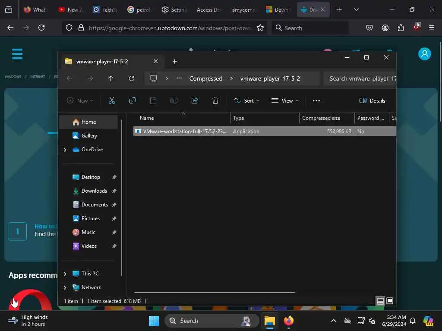Screen dimensions: 442x331
Task: Open notifications bell in system tray
Action: 413,321
